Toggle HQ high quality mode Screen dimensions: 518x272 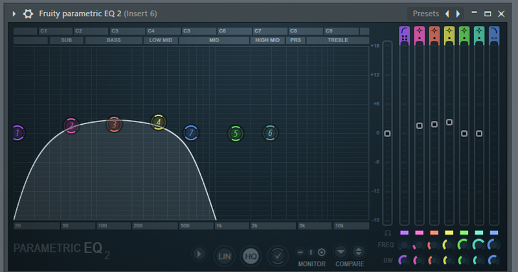tap(251, 256)
